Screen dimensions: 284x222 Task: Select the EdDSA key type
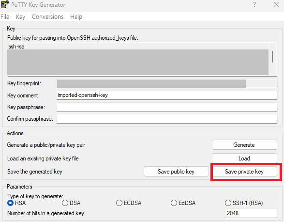coord(183,203)
